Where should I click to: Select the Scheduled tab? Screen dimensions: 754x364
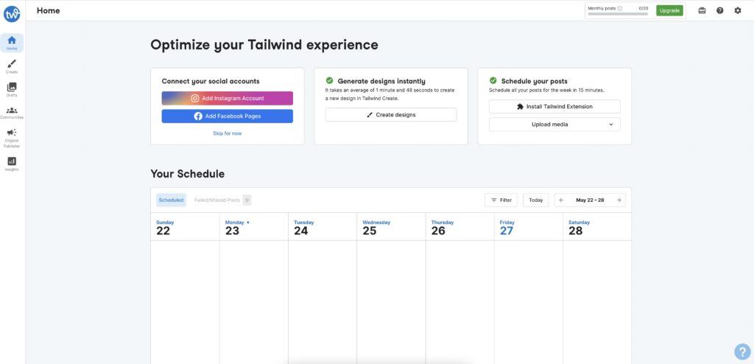point(171,200)
